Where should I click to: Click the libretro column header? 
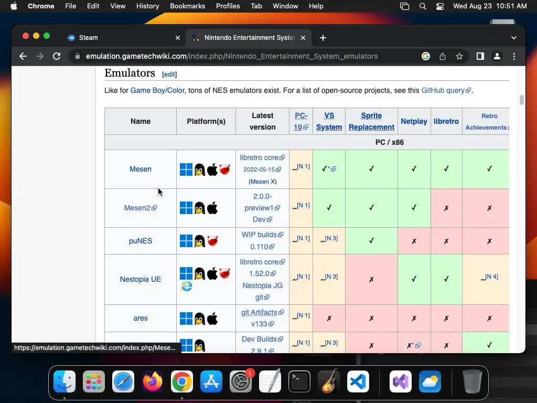[x=446, y=121]
